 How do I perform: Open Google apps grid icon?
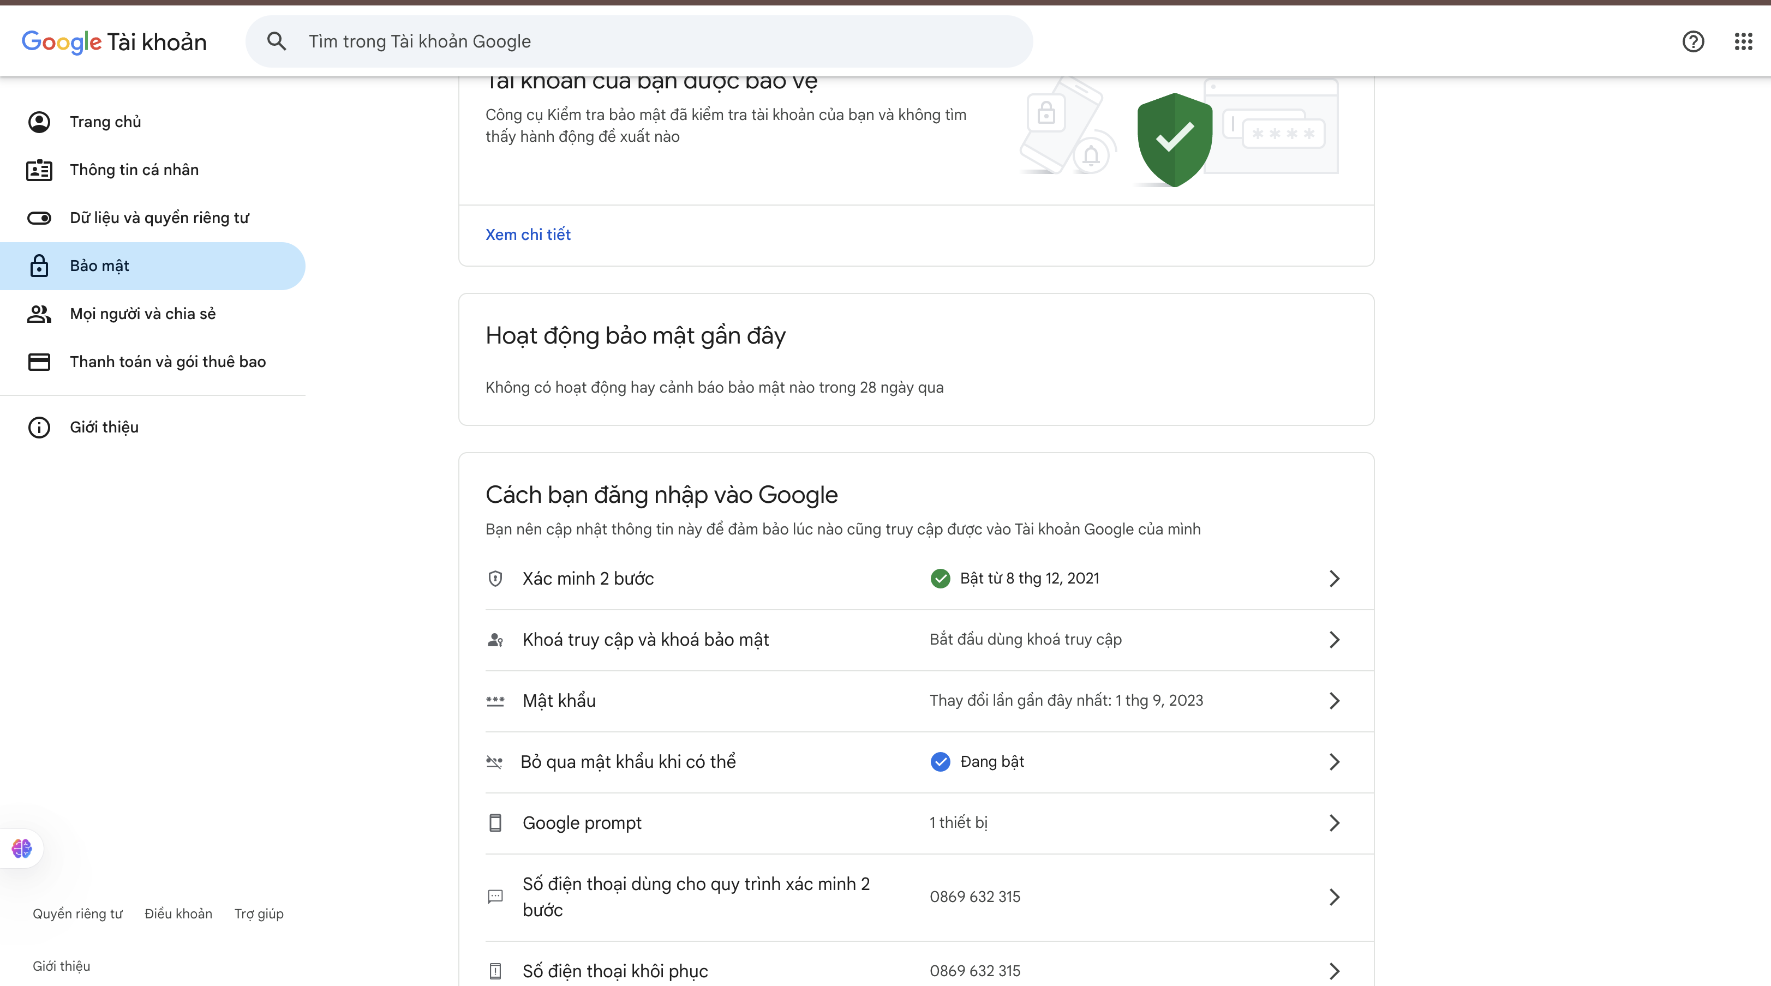[x=1743, y=42]
